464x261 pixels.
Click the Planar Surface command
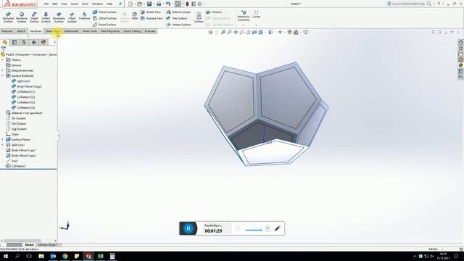pyautogui.click(x=104, y=12)
